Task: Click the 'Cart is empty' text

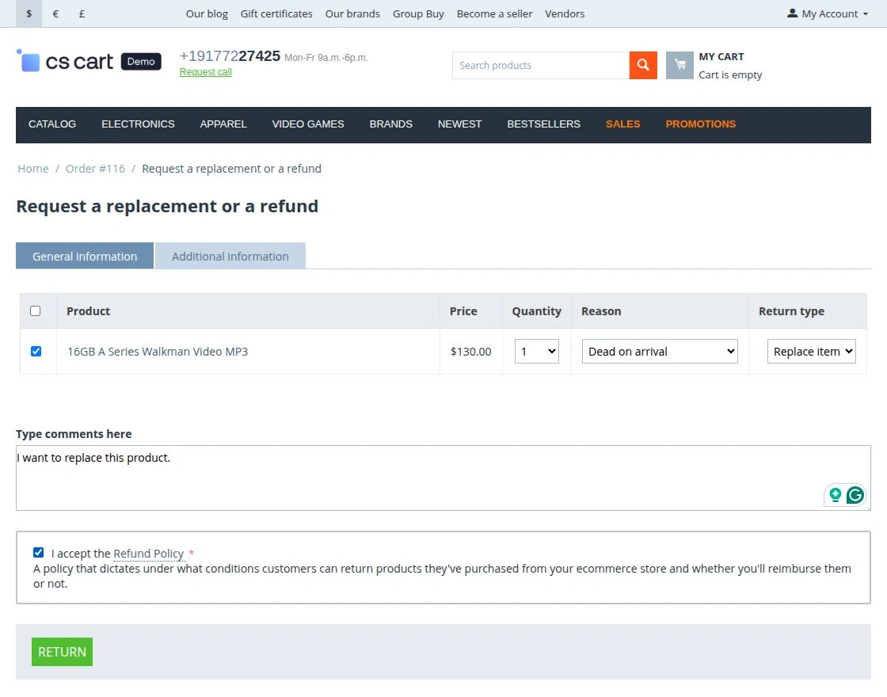Action: (x=730, y=74)
